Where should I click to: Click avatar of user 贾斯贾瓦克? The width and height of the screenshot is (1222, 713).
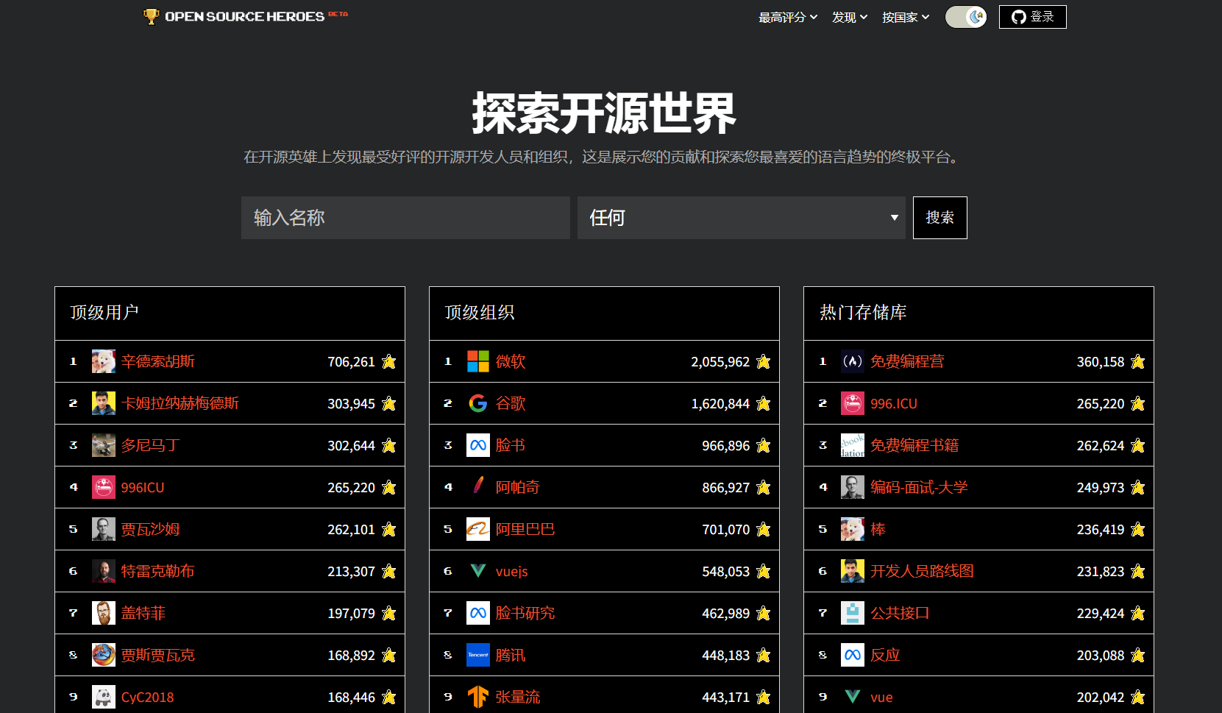point(104,655)
